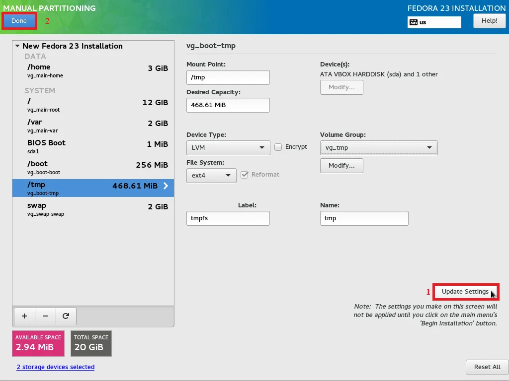Select the BIOS Boot partition entry

(93, 146)
